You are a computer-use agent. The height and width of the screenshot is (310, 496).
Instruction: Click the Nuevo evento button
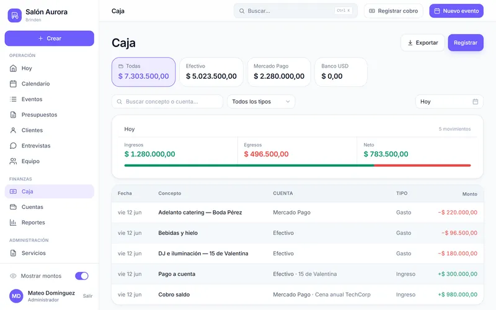pos(456,11)
